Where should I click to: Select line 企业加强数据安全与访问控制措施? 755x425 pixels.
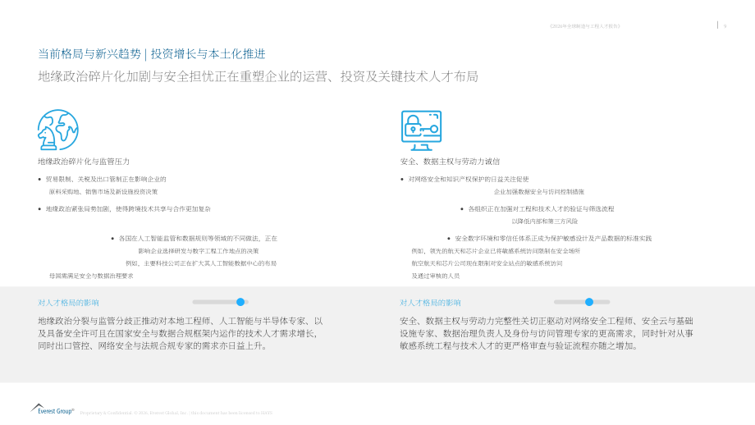pos(539,191)
